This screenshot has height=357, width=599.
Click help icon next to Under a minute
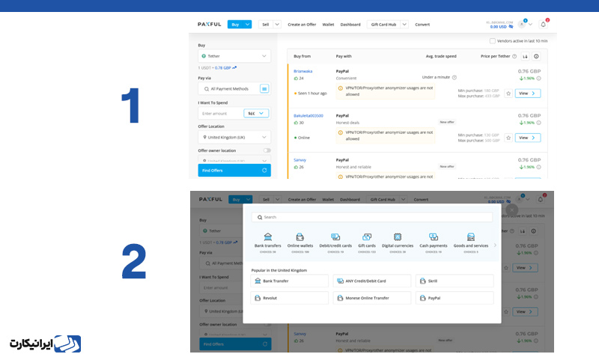click(x=454, y=78)
